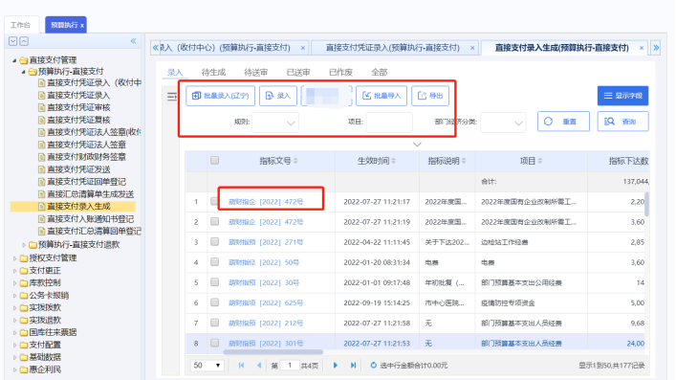Switch to the 已送审 status tab
This screenshot has width=676, height=380.
[298, 72]
